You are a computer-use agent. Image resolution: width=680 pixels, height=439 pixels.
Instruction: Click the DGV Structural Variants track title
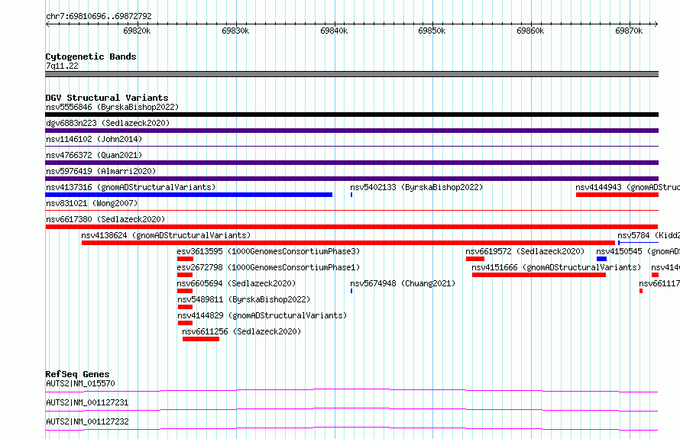click(x=107, y=98)
